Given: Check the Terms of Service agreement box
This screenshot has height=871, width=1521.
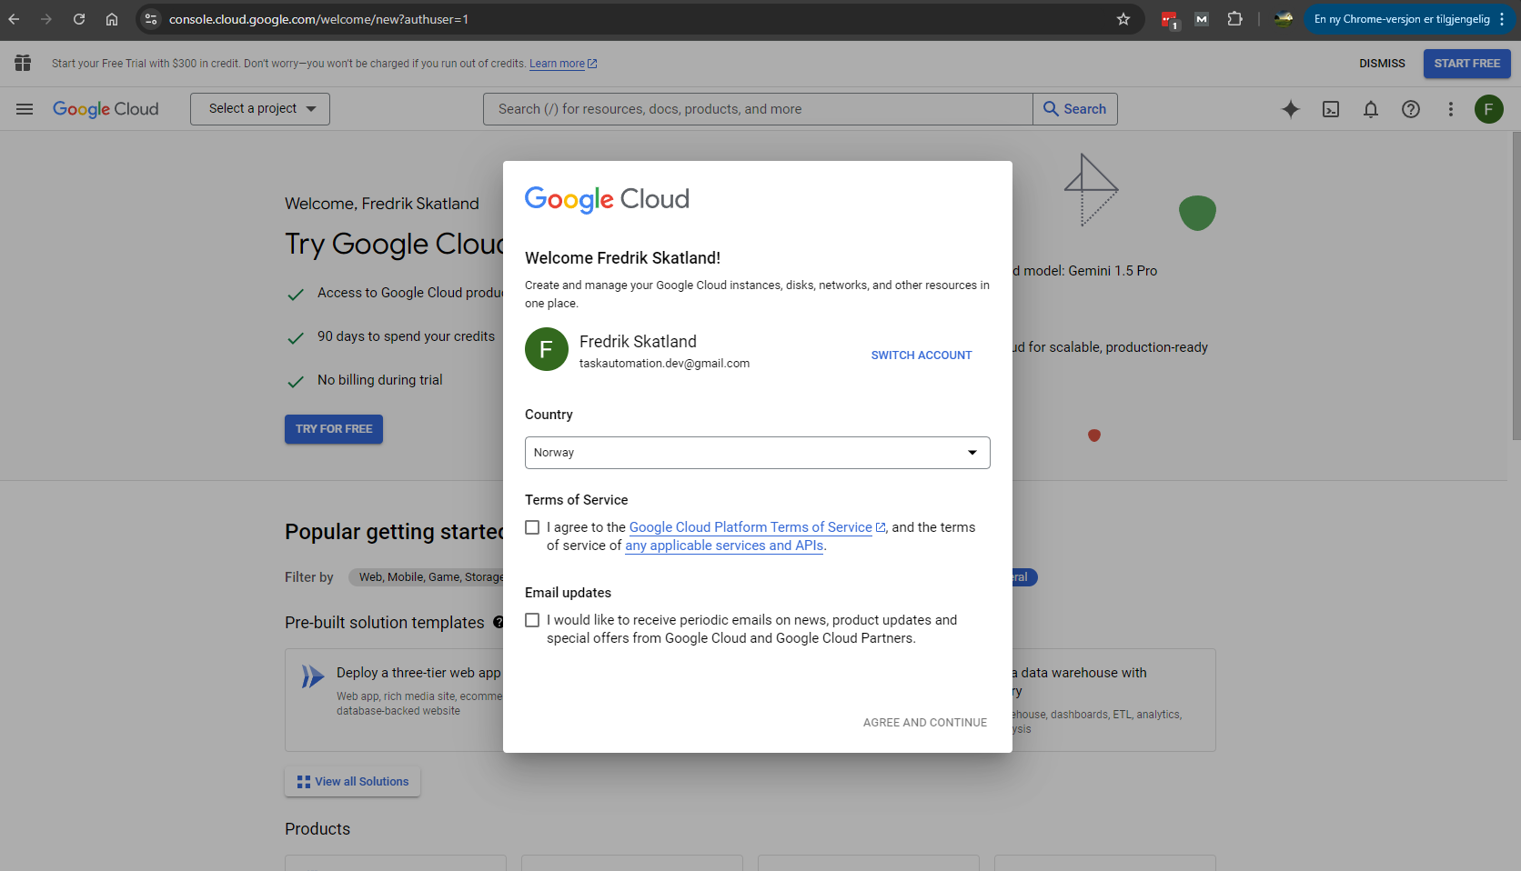Looking at the screenshot, I should click(x=532, y=527).
